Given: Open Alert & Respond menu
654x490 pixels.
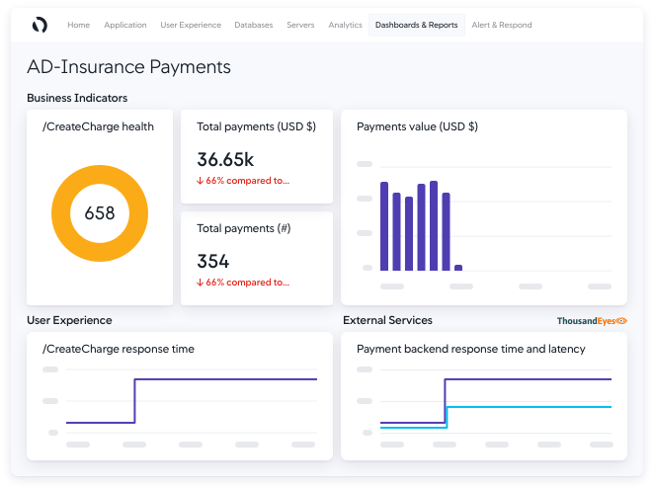Looking at the screenshot, I should (502, 25).
